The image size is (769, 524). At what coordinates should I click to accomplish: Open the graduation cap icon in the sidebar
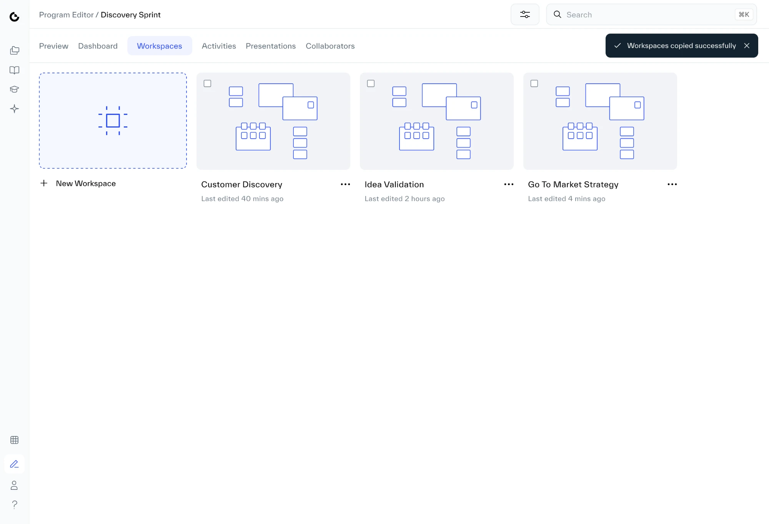click(14, 89)
